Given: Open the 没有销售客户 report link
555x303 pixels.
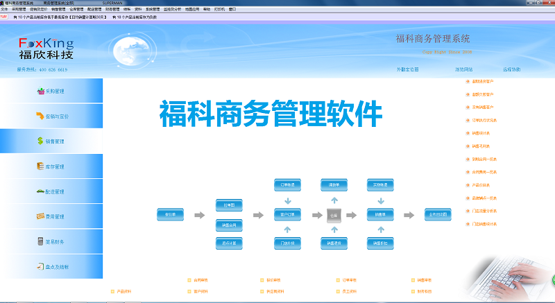Looking at the screenshot, I should coord(482,107).
